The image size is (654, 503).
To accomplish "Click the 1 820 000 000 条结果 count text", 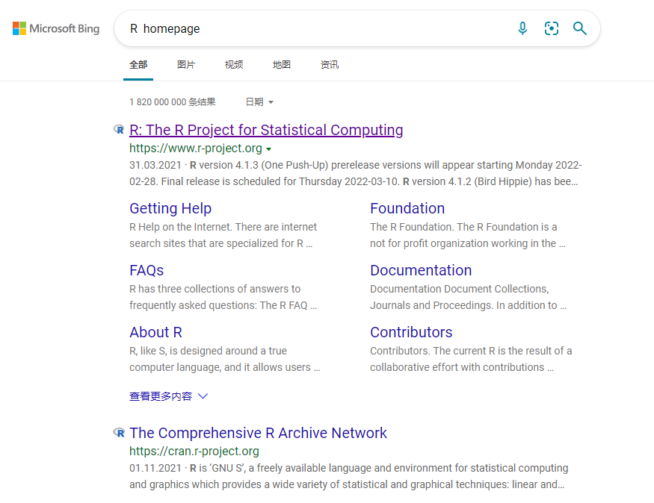I will point(172,102).
